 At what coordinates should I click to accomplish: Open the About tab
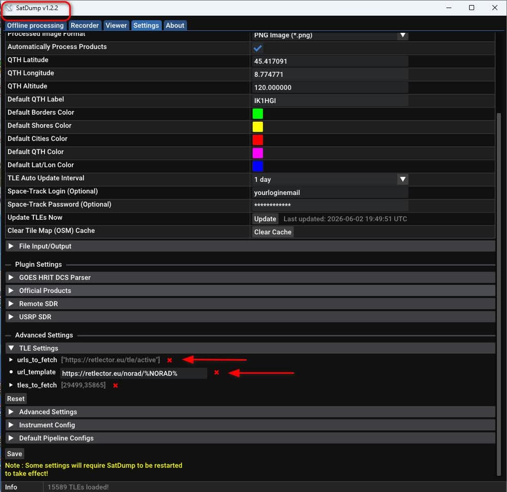(x=175, y=26)
